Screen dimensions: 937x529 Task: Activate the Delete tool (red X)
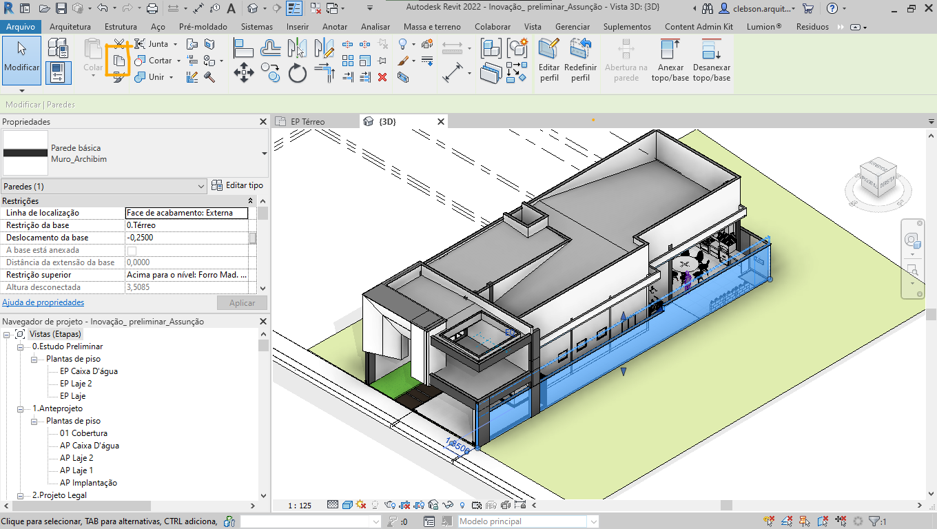click(x=382, y=77)
